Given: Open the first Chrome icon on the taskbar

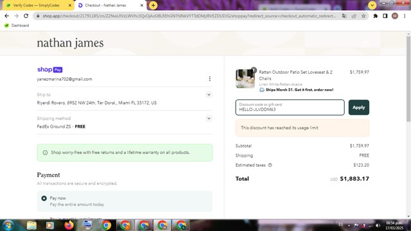Looking at the screenshot, I should [x=107, y=225].
